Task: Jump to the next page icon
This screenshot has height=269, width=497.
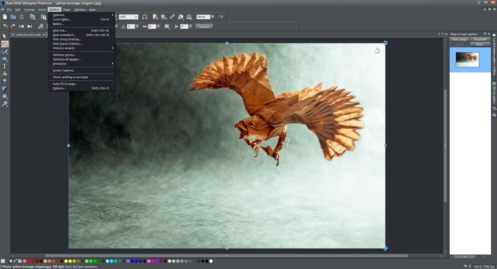Action: 30,26
